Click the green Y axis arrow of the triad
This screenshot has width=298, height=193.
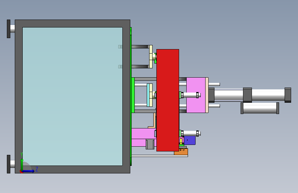coord(22,164)
